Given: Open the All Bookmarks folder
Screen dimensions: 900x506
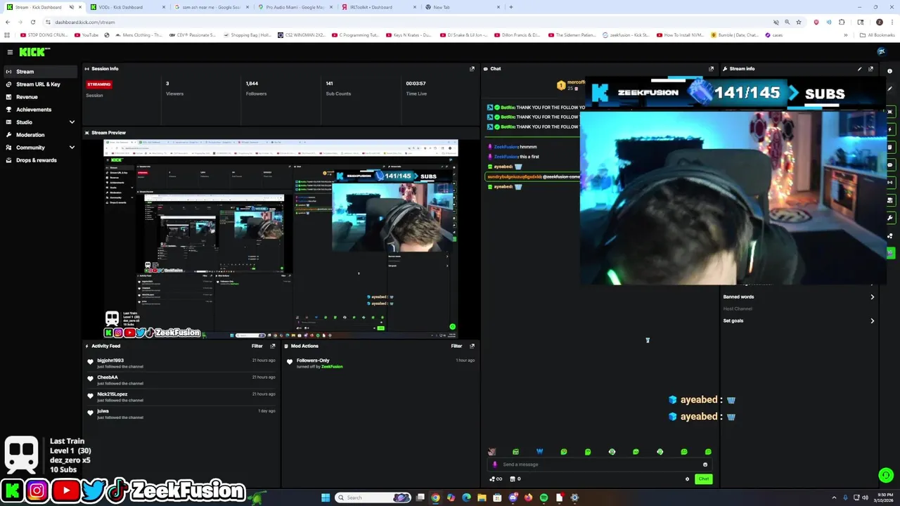Looking at the screenshot, I should click(877, 34).
